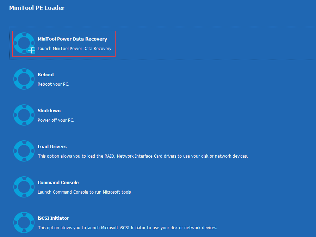Launch MiniTool Power Data Recovery title

(x=72, y=39)
